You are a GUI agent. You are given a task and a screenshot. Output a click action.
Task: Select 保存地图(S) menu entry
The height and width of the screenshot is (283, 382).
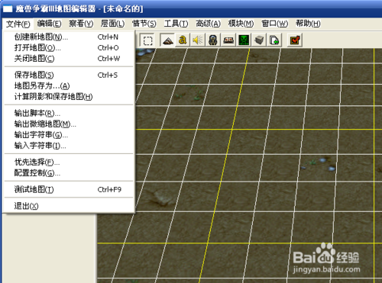69,76
